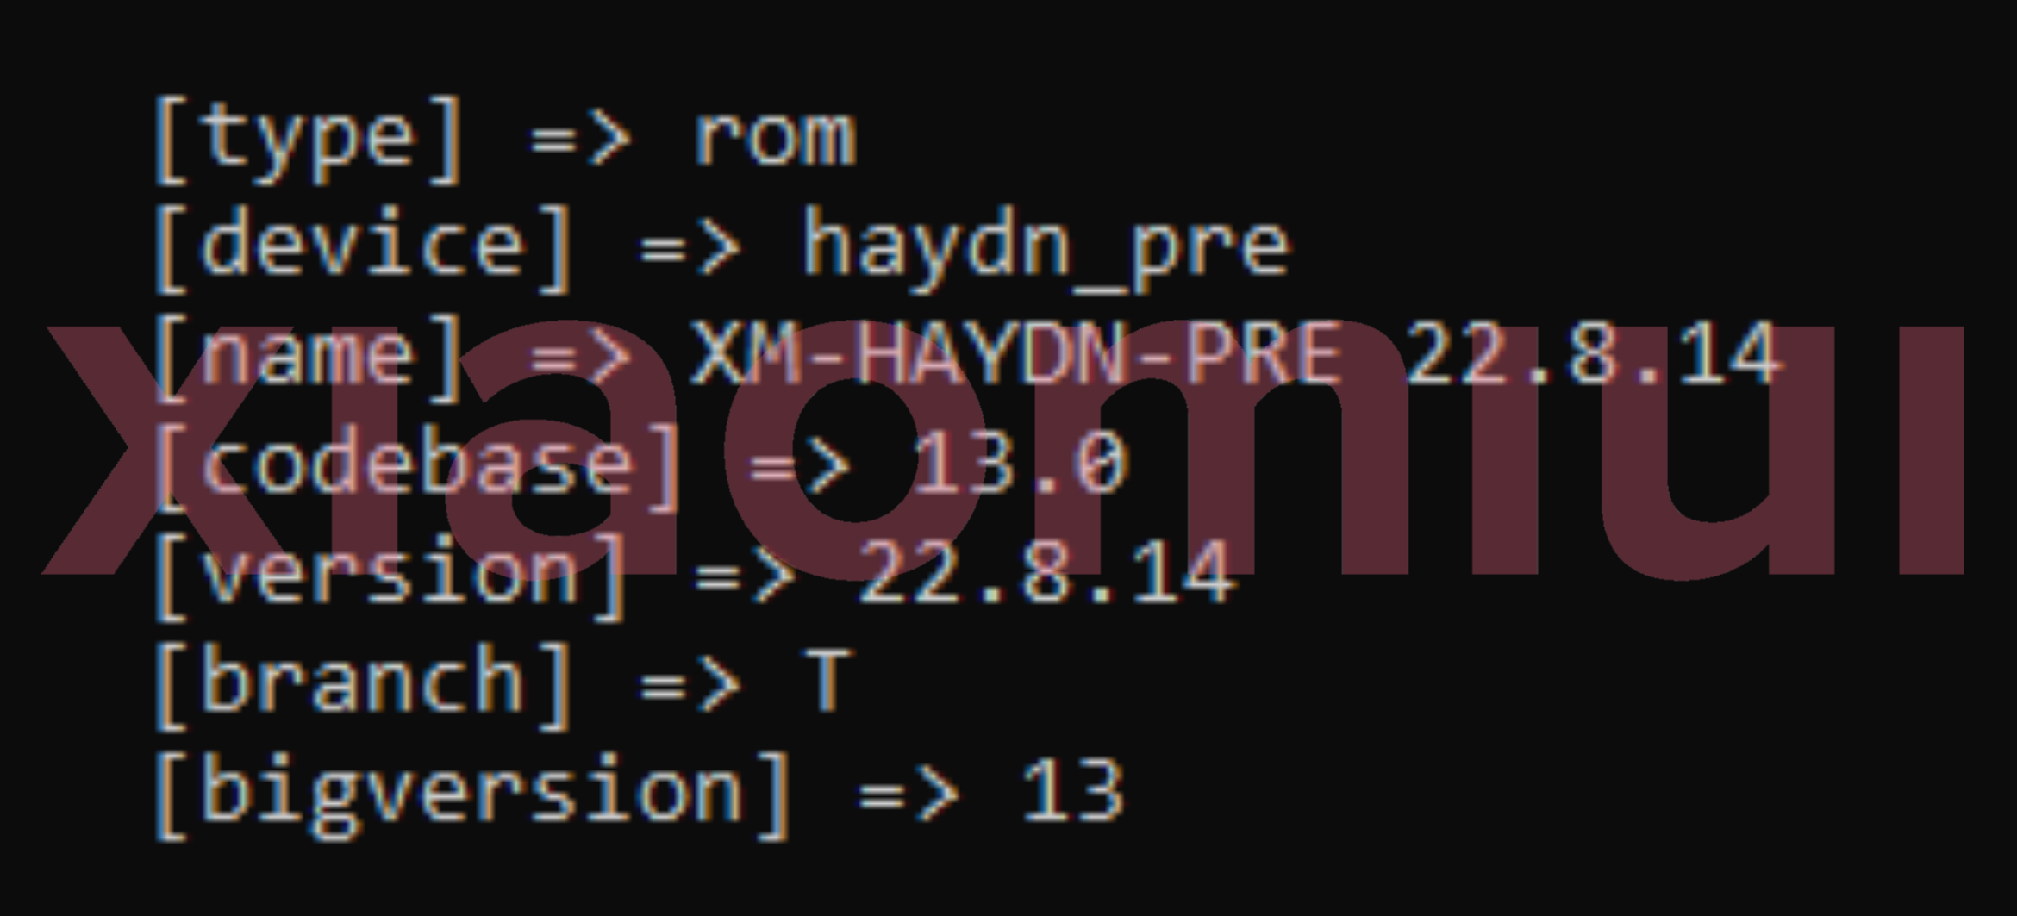This screenshot has height=916, width=2017.
Task: Click the arrow after [version]
Action: pos(744,576)
